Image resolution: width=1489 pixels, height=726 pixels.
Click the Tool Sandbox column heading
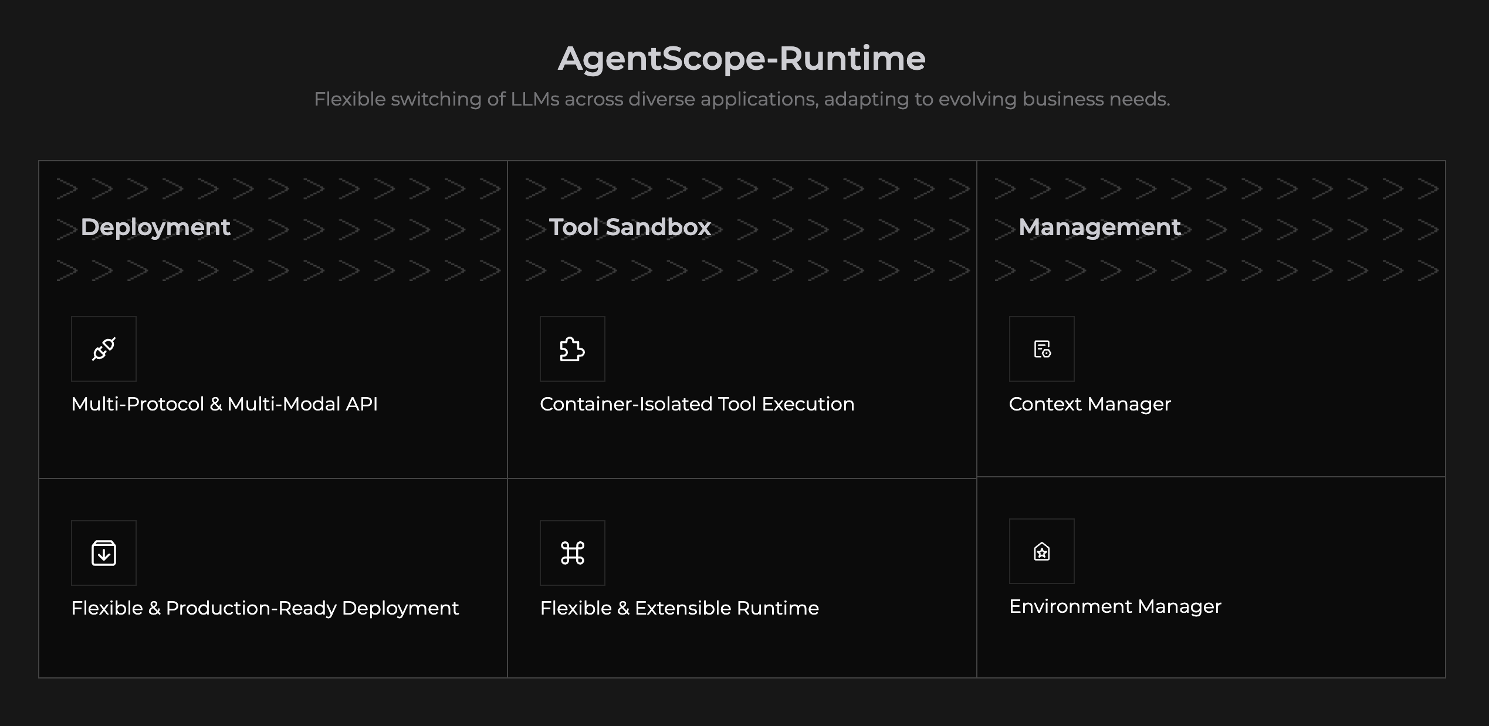pos(630,227)
